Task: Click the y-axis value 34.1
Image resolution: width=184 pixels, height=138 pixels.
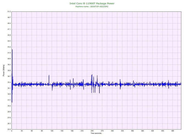Action: point(9,88)
